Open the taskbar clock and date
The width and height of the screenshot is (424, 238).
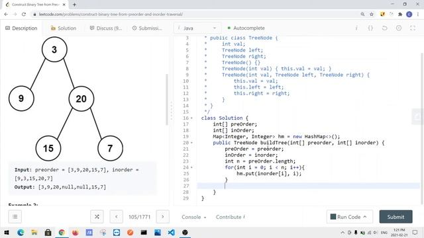point(399,232)
